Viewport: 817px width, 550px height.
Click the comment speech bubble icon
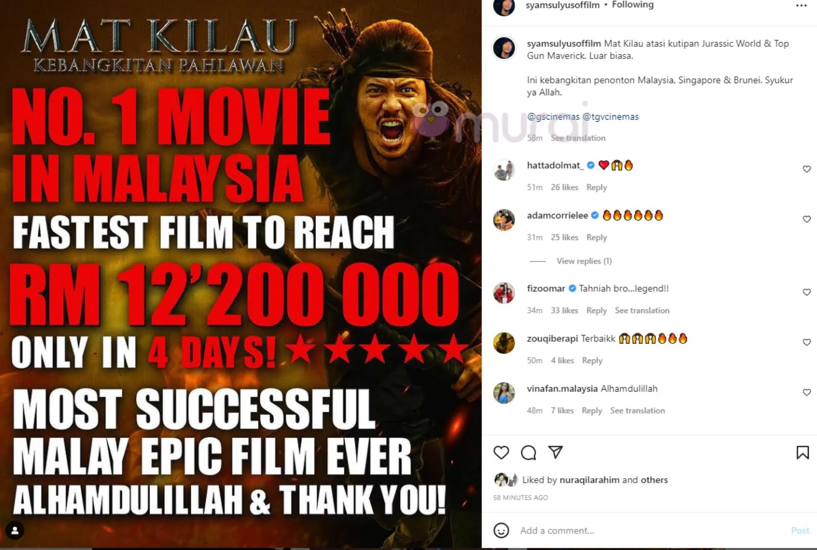point(528,452)
